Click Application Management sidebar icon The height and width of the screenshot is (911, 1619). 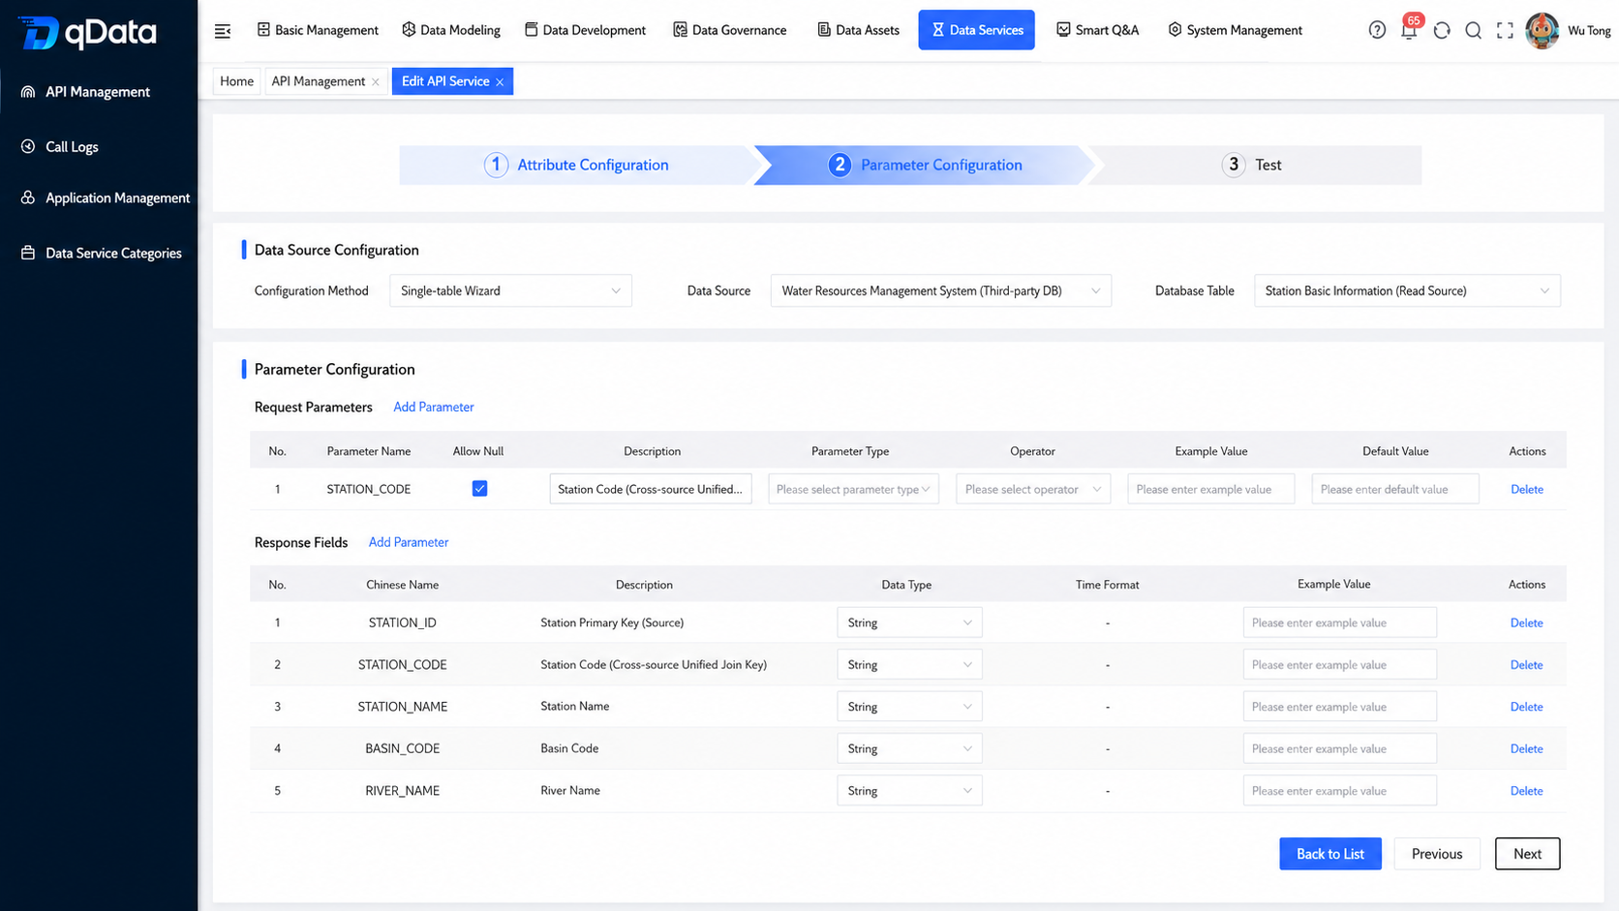(x=28, y=197)
